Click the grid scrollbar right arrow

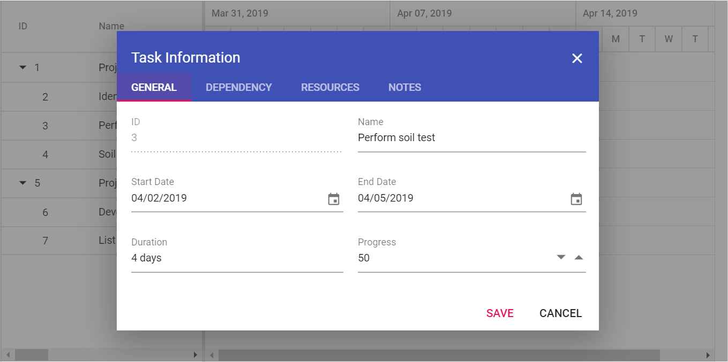pos(196,355)
